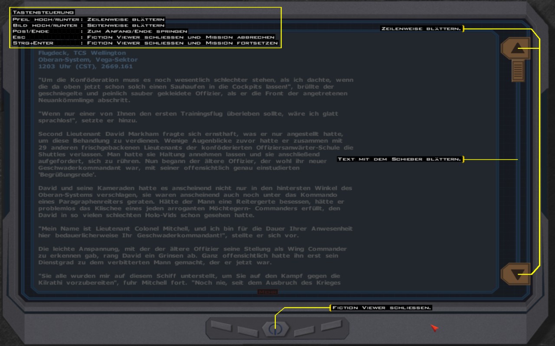Click the line "Oberan-System, Vega-Sektor"
Screen dimensions: 555x346
88,60
